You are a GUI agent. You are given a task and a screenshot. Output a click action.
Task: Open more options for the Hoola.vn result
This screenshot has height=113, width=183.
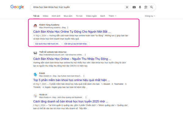tap(86, 97)
